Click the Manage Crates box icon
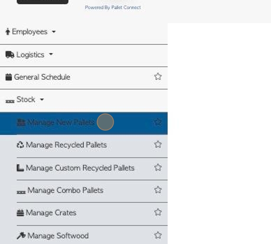Screen dimensions: 271x244 (x=20, y=213)
